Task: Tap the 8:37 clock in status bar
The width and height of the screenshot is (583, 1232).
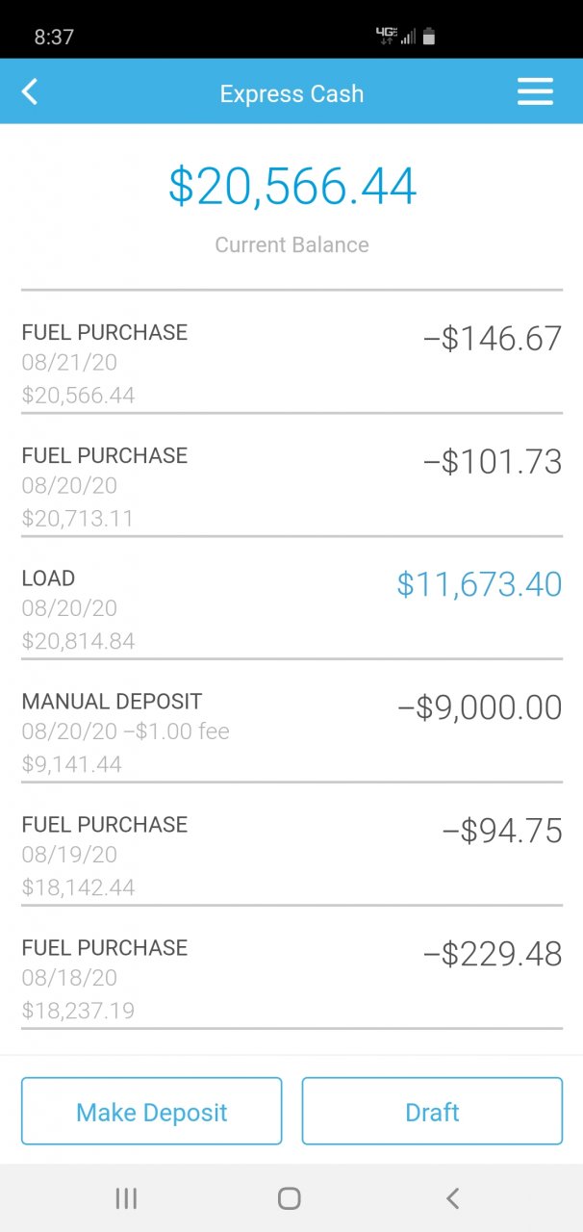Action: [54, 37]
